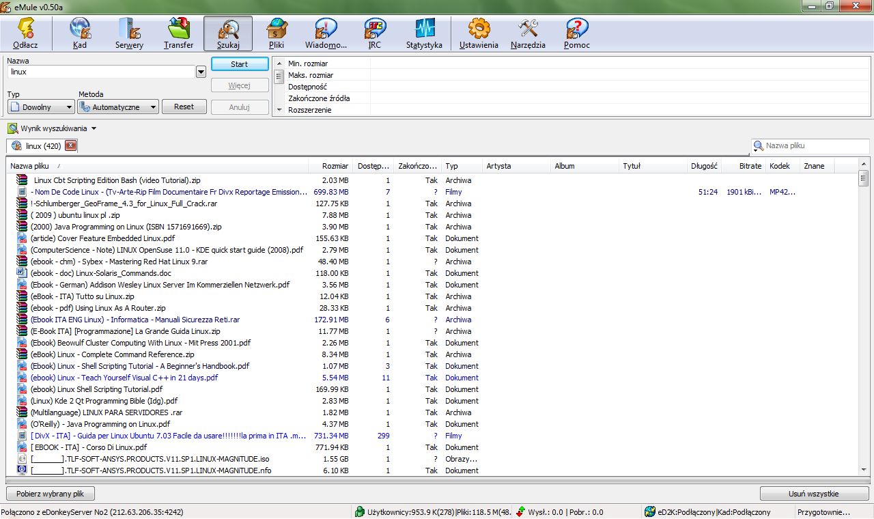874x519 pixels.
Task: Click doc icon of Linux-Solaris_Commands.doc
Action: (22, 273)
